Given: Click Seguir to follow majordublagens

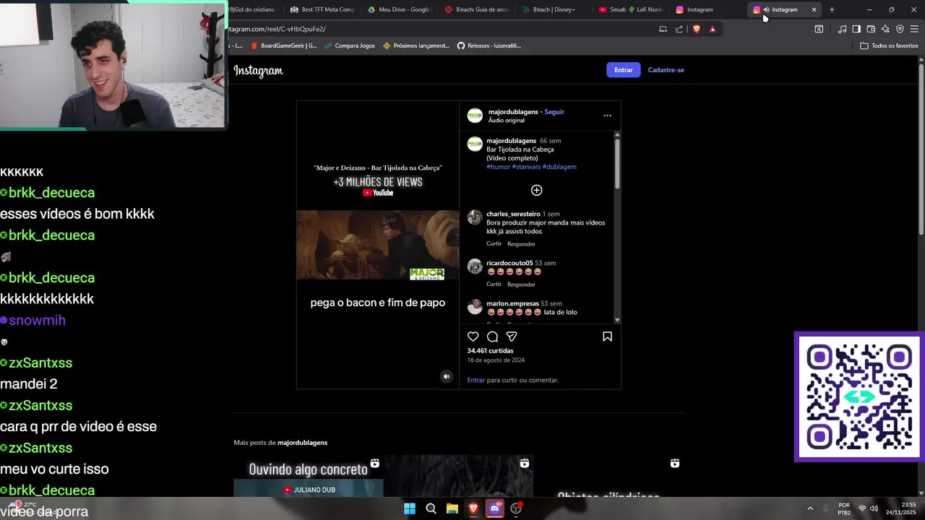Looking at the screenshot, I should click(x=554, y=112).
